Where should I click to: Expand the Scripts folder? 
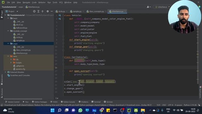pyautogui.click(x=11, y=63)
